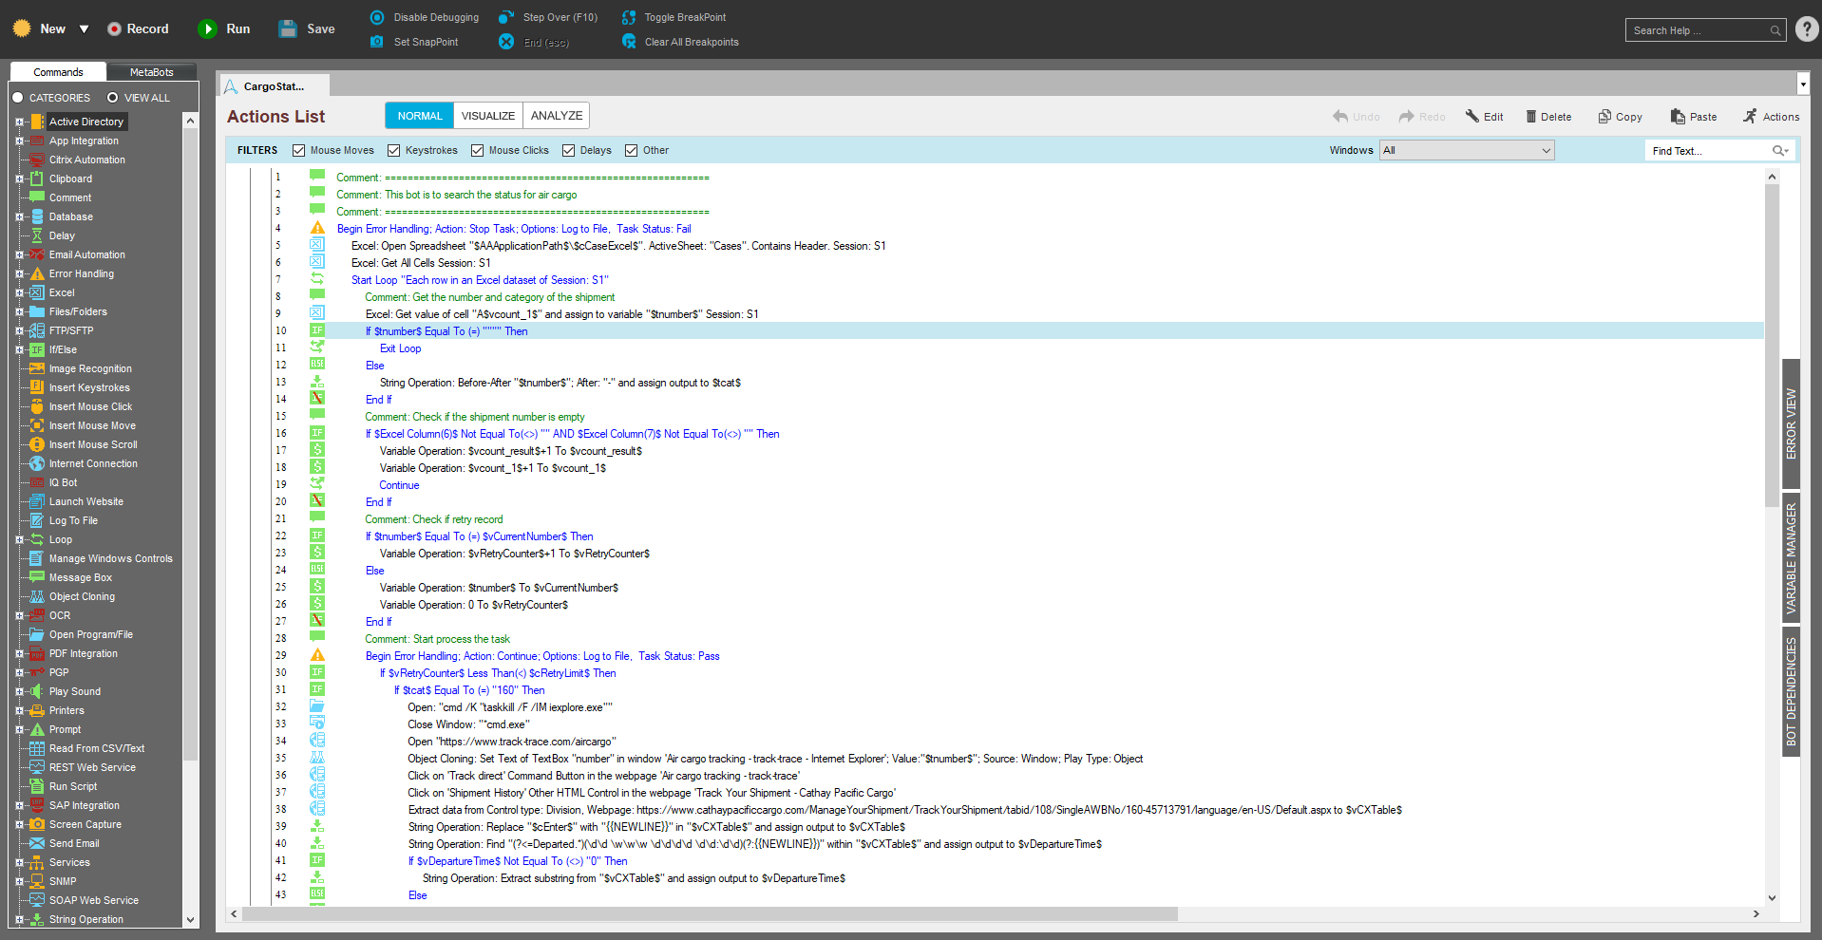Toggle the Mouse Moves filter checkbox
This screenshot has width=1822, height=940.
click(298, 150)
